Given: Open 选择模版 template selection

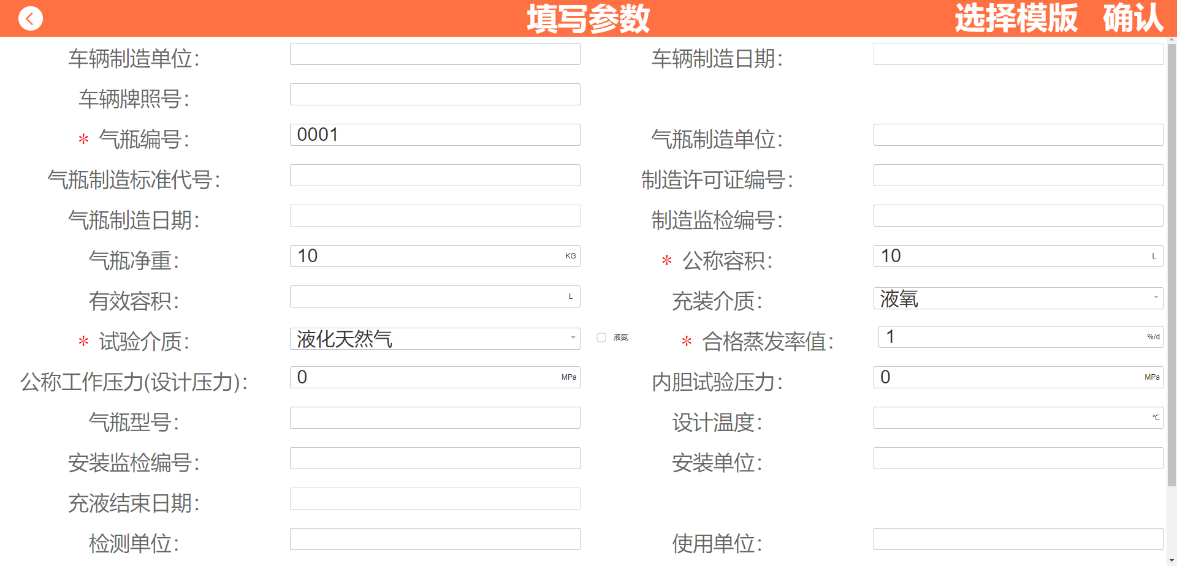Looking at the screenshot, I should point(1016,18).
